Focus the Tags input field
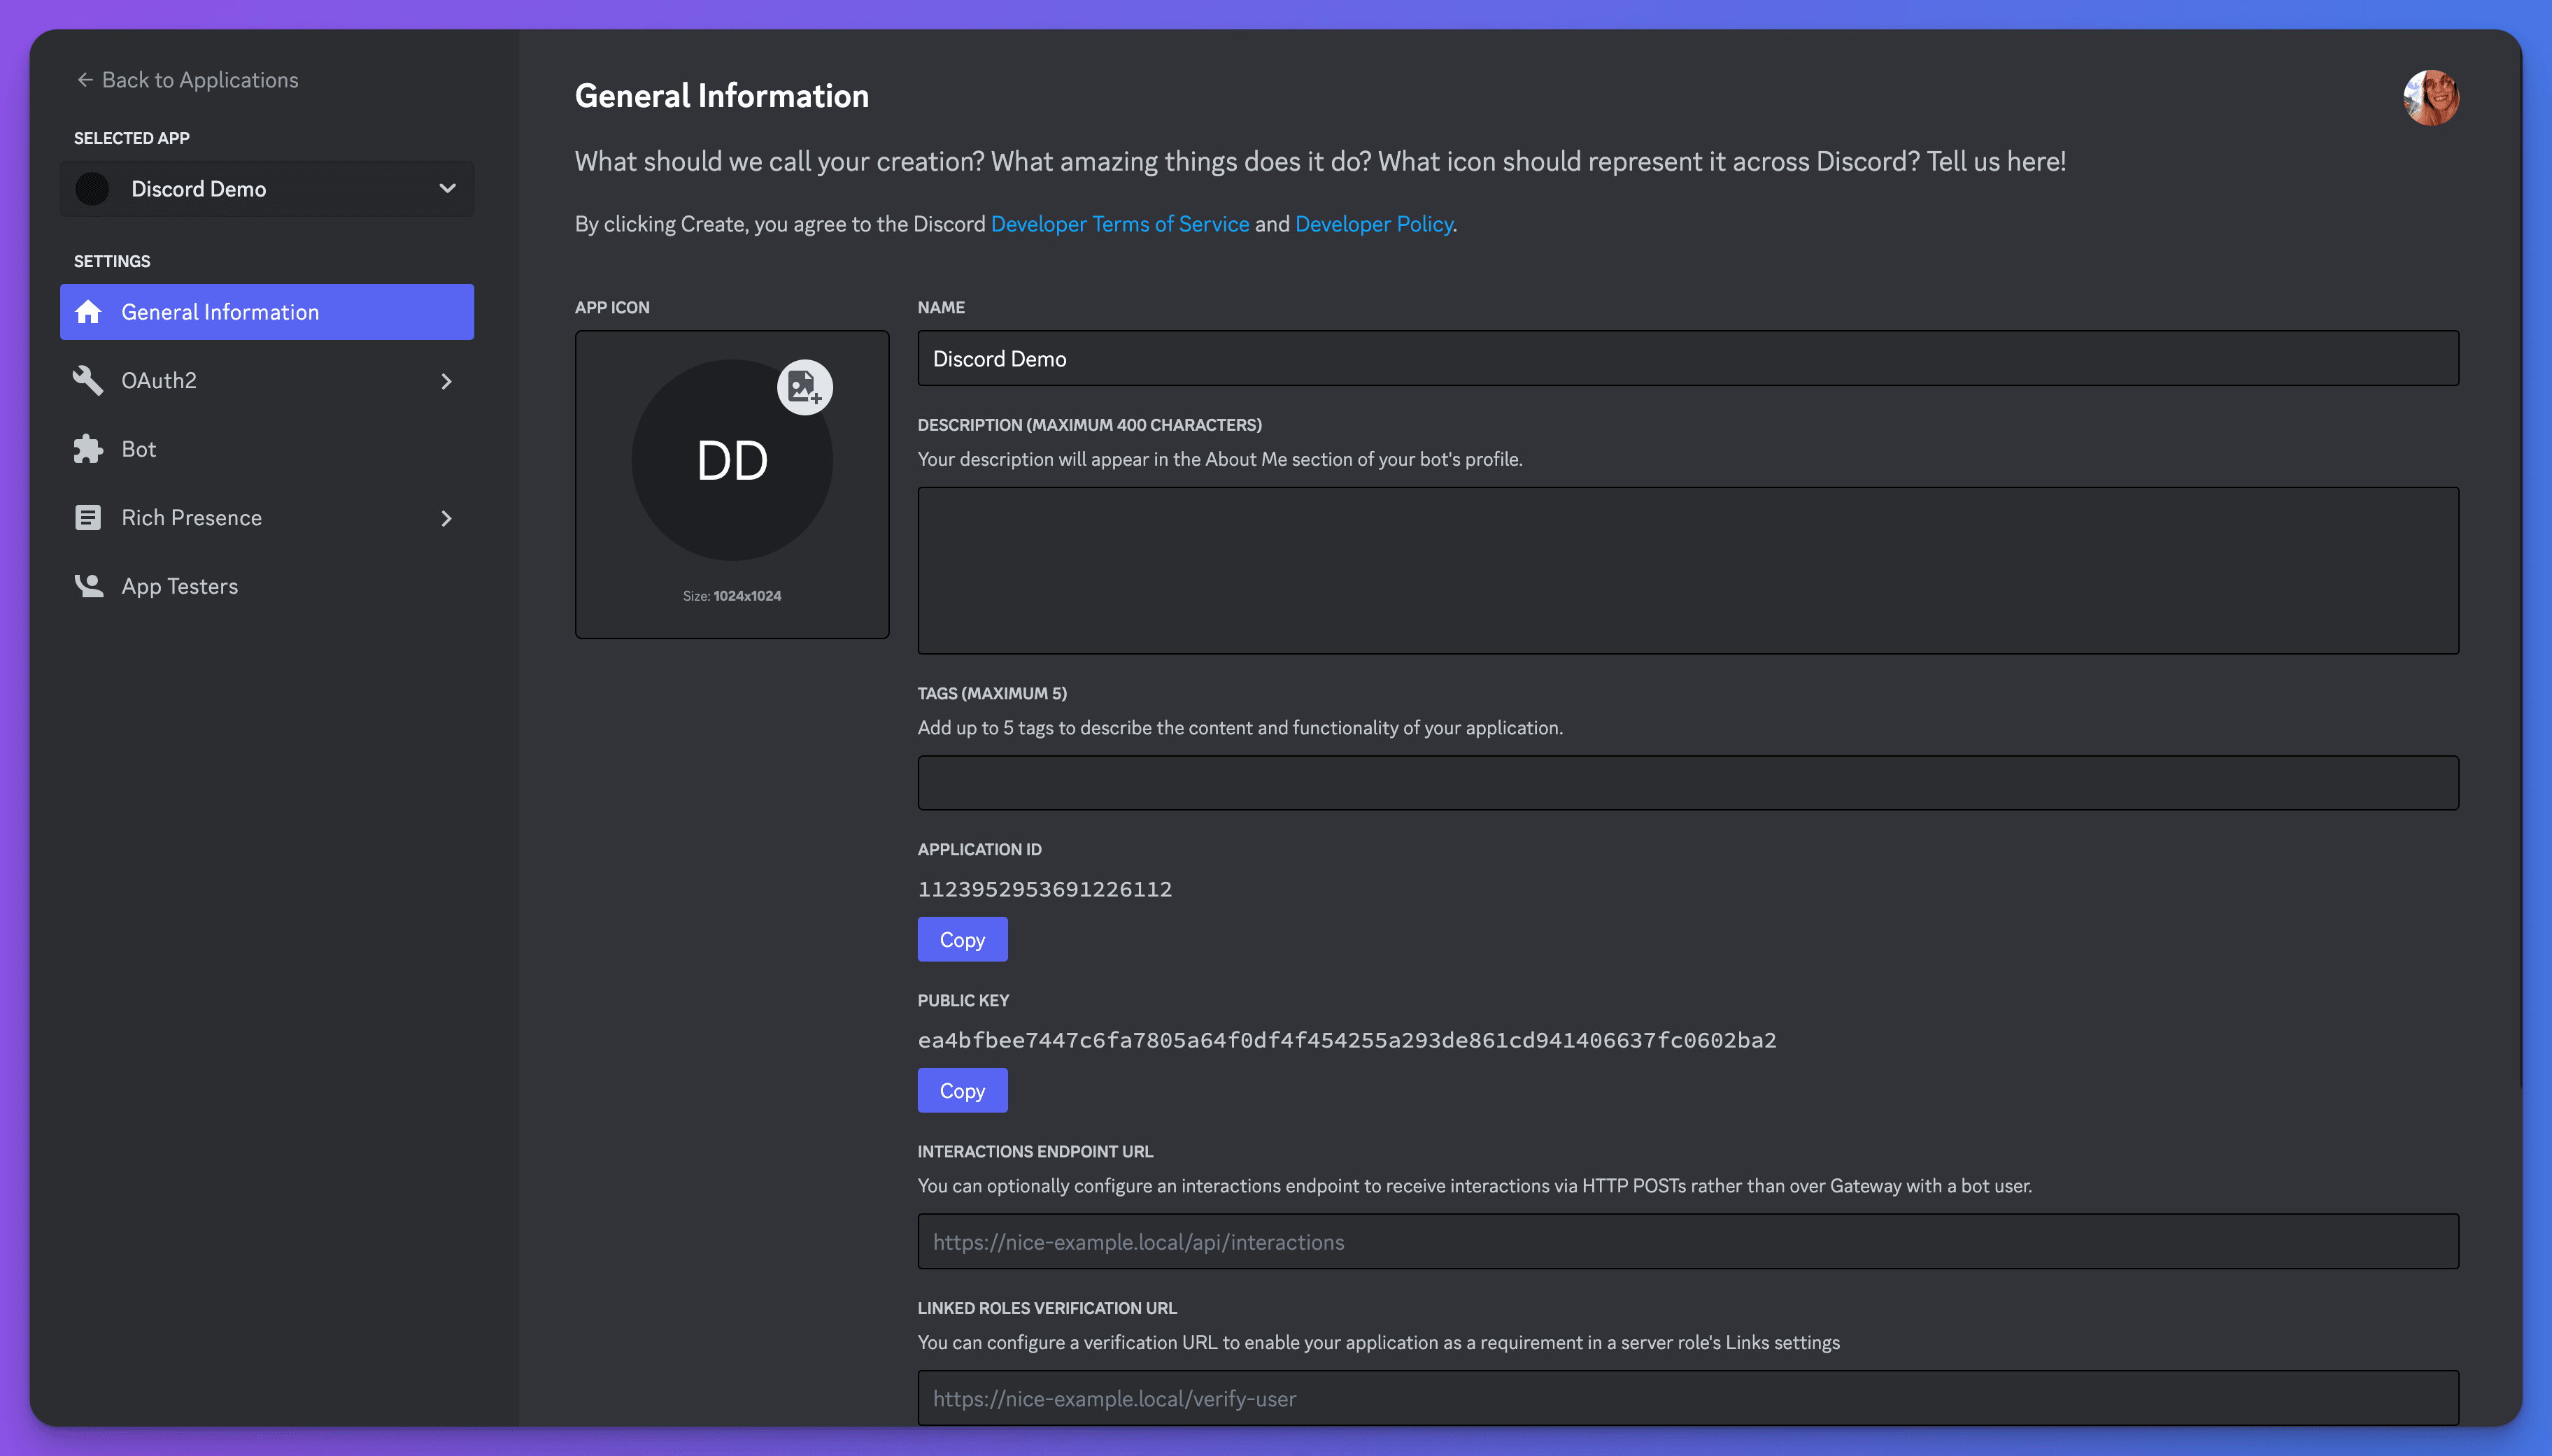 click(1688, 783)
